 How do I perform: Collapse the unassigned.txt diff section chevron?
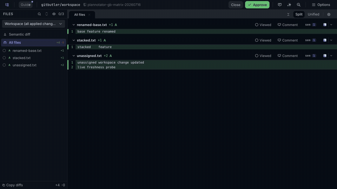coord(73,56)
